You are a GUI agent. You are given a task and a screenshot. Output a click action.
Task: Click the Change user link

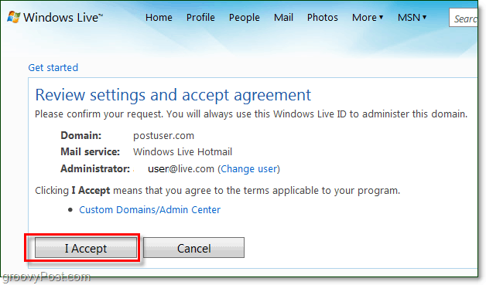249,169
